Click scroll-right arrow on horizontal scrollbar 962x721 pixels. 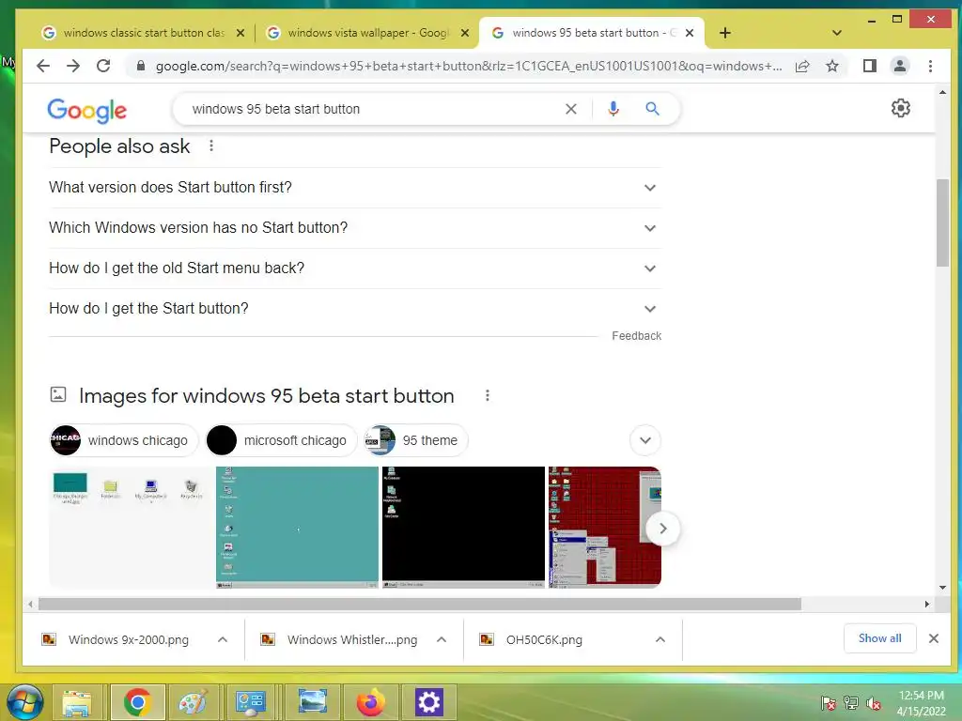coord(927,604)
